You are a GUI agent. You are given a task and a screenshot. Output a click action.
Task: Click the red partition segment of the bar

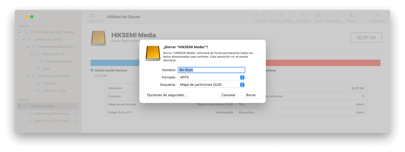(x=323, y=63)
